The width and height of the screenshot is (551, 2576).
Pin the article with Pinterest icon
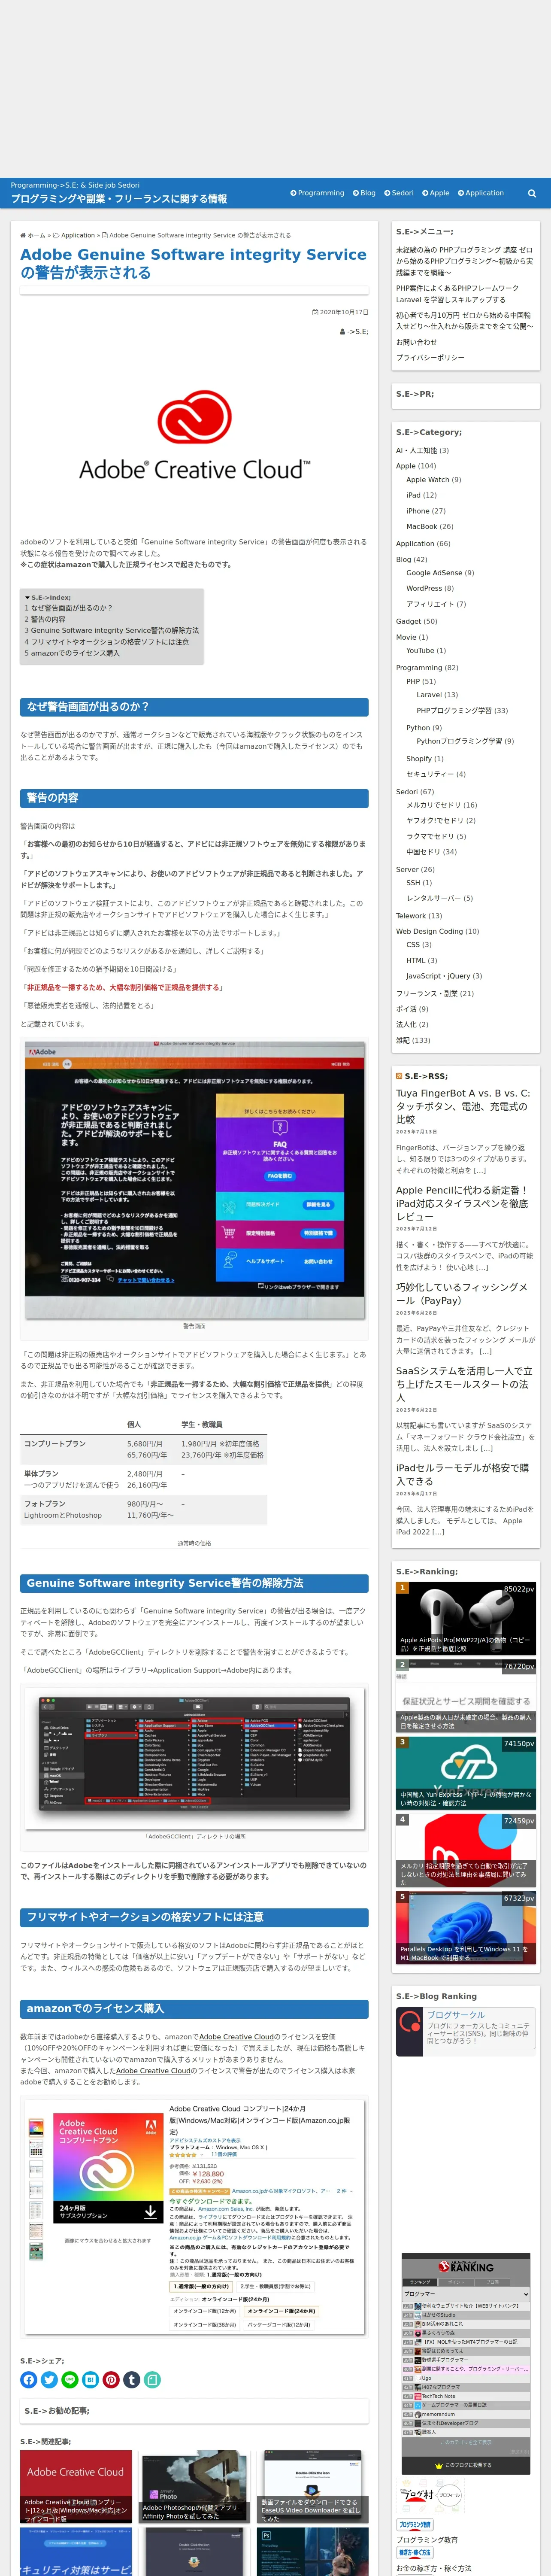click(x=111, y=2379)
